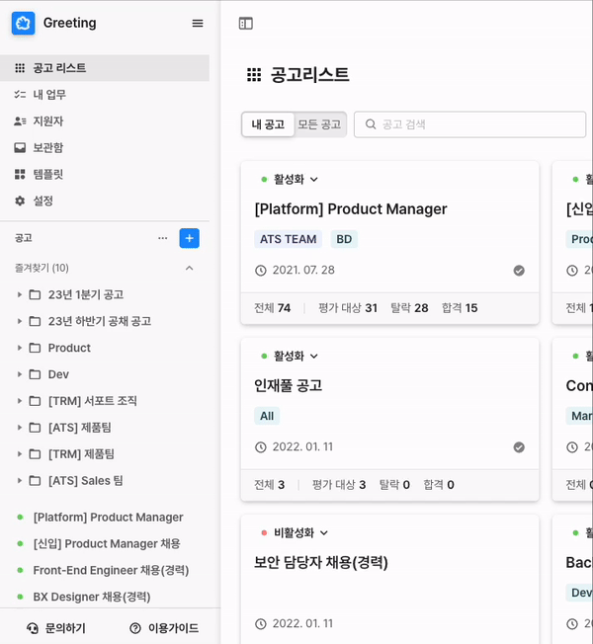Expand the [ATS] Sales 팀 folder
The height and width of the screenshot is (644, 593).
20,481
